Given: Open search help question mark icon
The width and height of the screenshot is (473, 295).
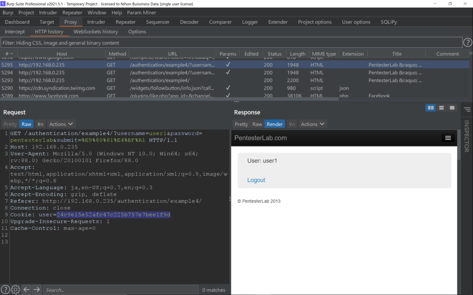Looking at the screenshot, I should pos(5,289).
